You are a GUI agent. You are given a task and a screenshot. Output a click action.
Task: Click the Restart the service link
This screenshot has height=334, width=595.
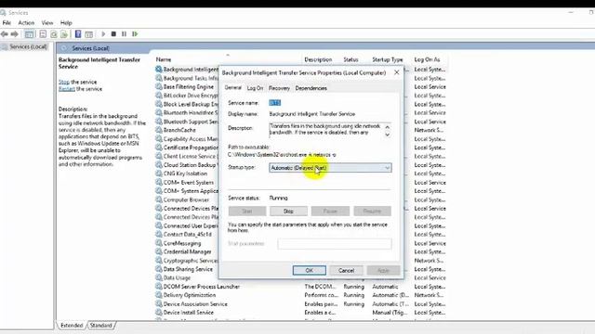coord(66,89)
